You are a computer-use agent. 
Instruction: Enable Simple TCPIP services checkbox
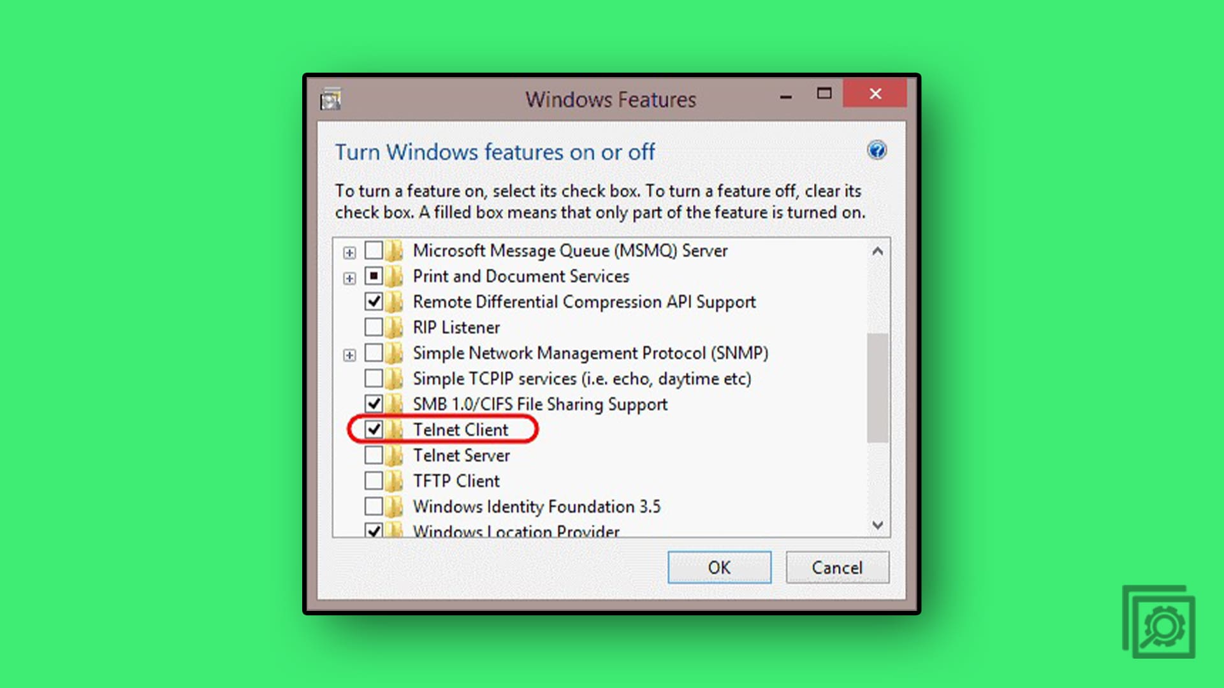[x=374, y=378]
